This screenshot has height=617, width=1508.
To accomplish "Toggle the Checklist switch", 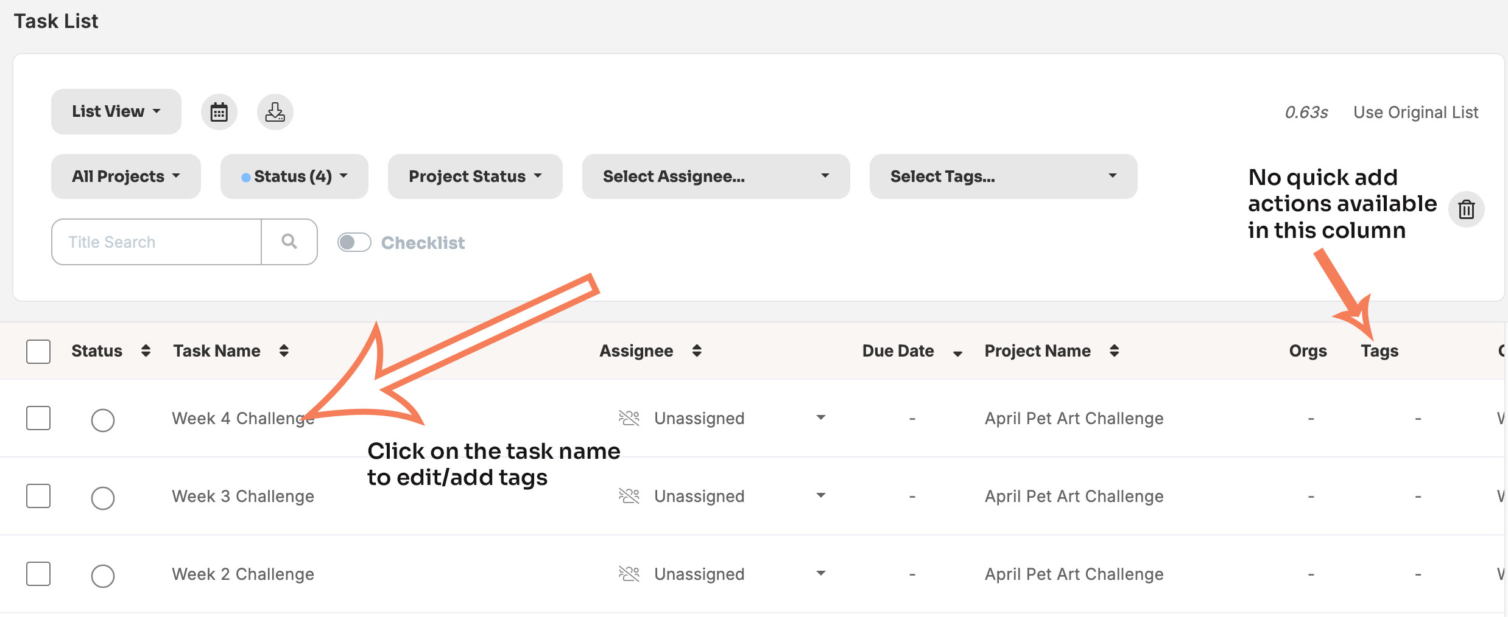I will (x=354, y=242).
